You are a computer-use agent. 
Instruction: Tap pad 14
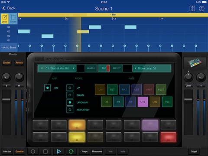pyautogui.click(x=132, y=137)
